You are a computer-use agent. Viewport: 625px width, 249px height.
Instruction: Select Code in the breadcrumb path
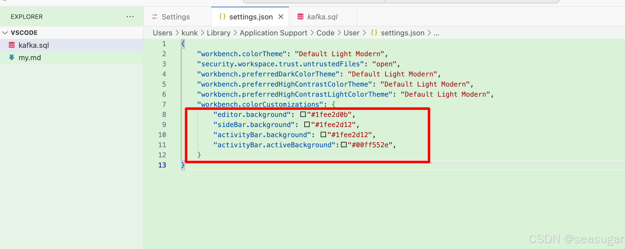[x=325, y=33]
